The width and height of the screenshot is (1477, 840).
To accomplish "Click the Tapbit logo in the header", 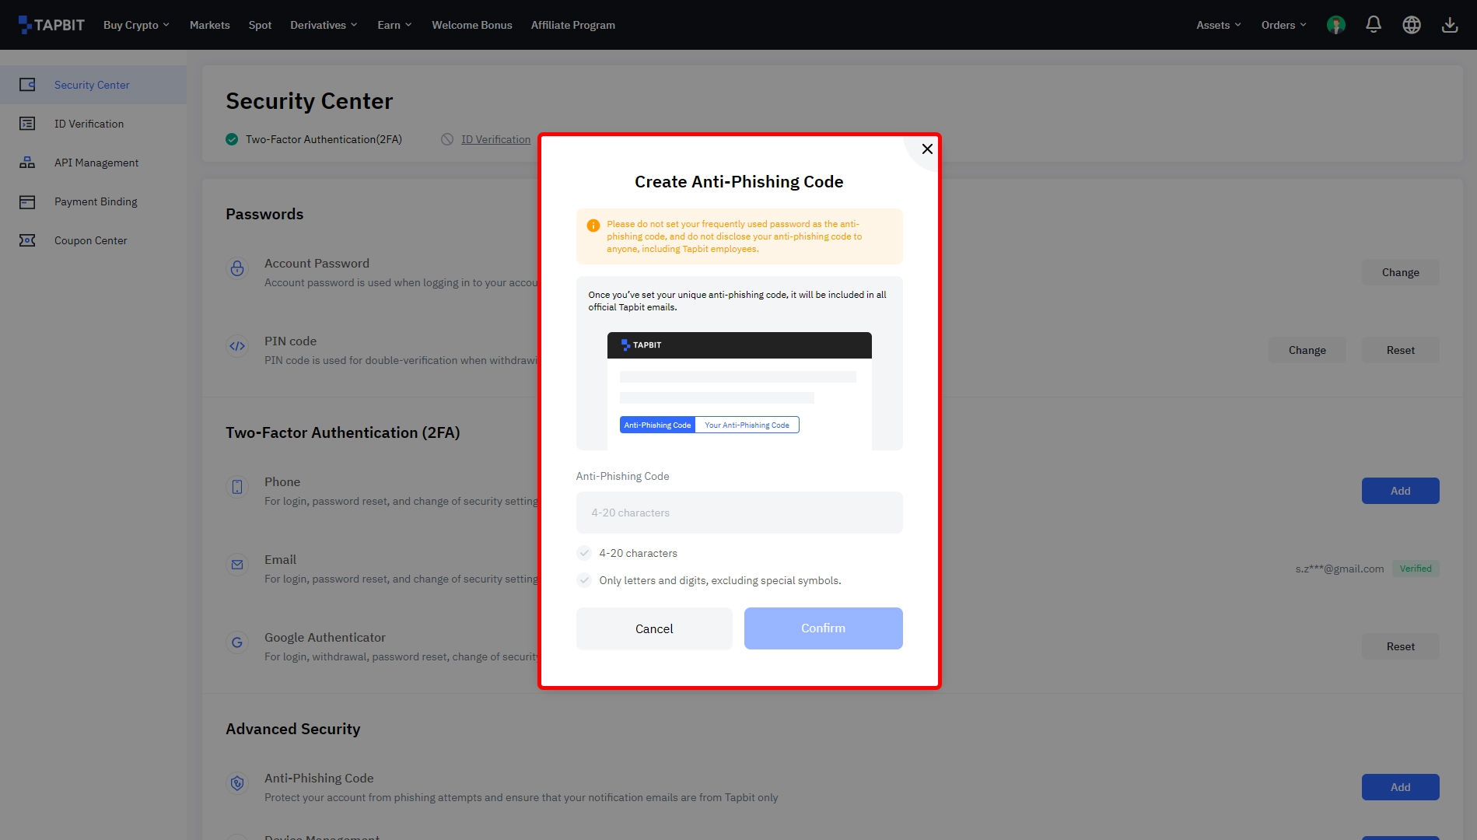I will (51, 25).
